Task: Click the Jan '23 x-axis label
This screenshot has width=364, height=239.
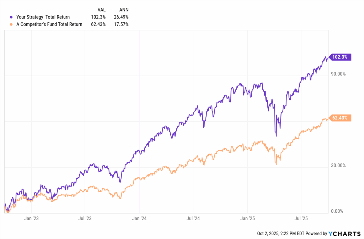Action: pos(32,218)
